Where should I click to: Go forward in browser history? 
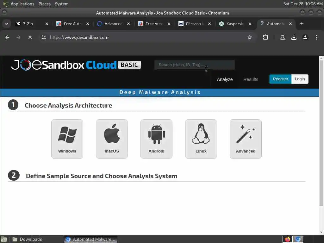click(x=18, y=37)
